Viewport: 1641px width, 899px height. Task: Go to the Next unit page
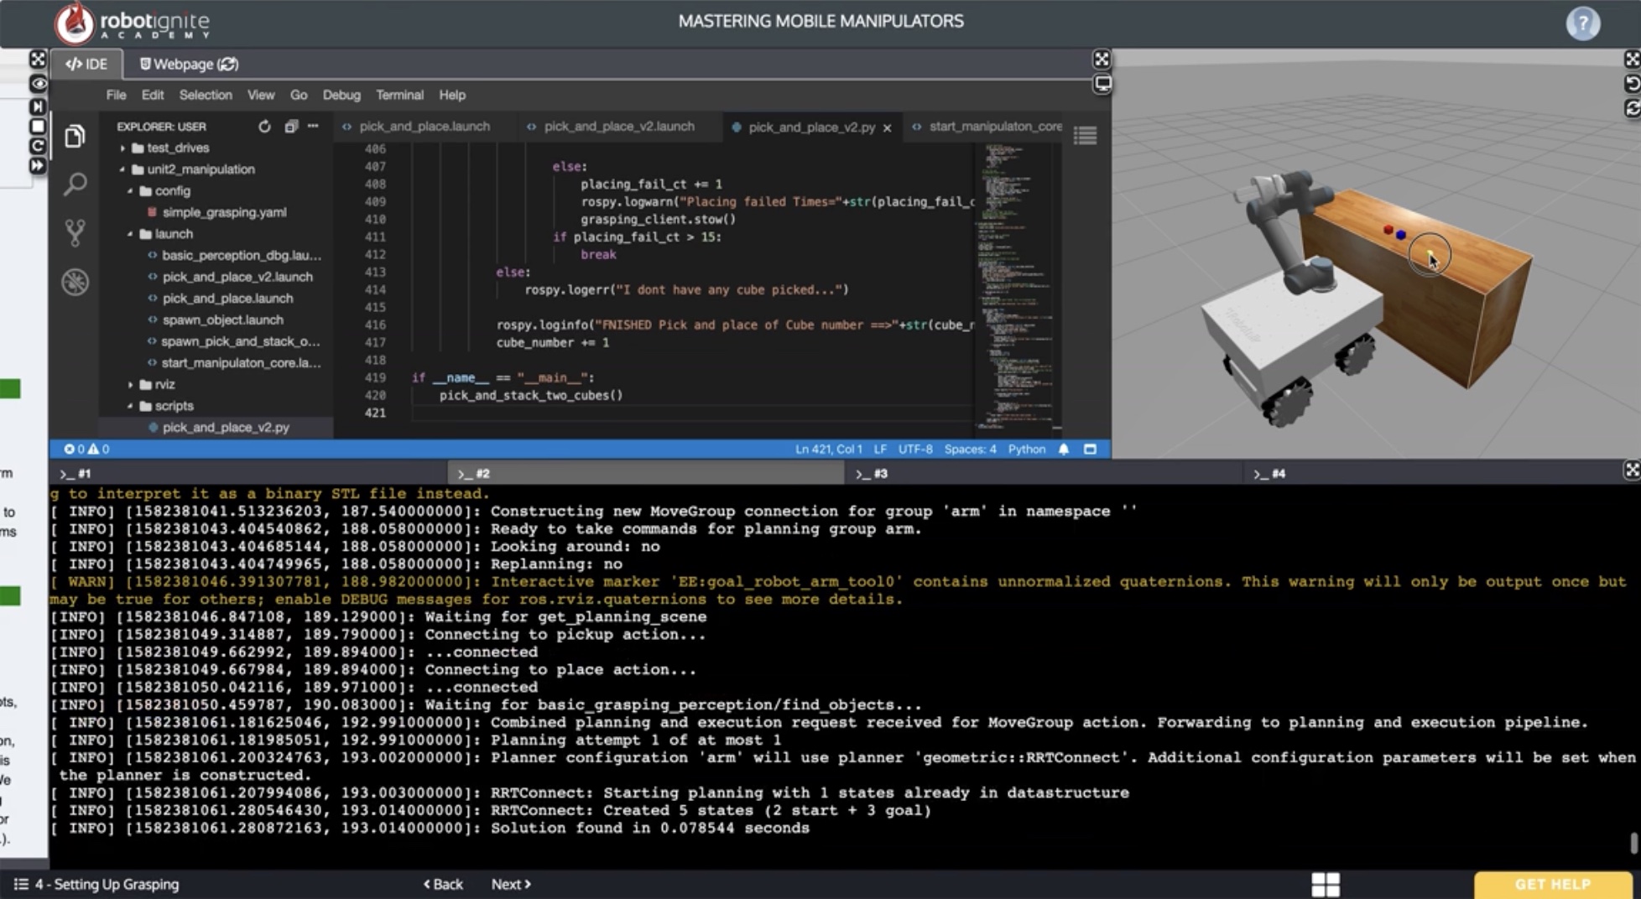point(510,884)
